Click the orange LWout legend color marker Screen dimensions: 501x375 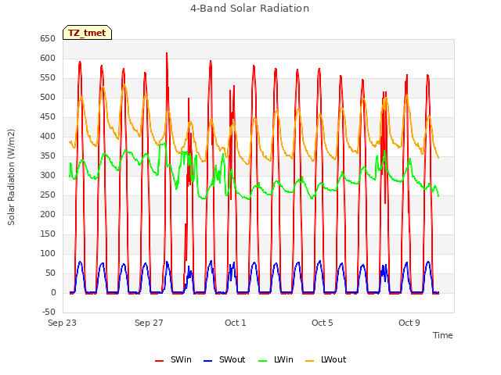pyautogui.click(x=310, y=361)
